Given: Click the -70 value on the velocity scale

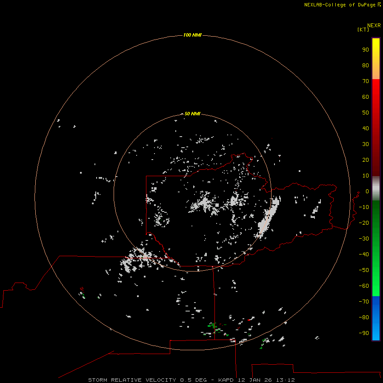Looking at the screenshot, I should (364, 301).
